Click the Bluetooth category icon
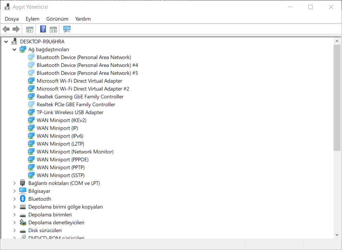The width and height of the screenshot is (342, 250). [23, 199]
